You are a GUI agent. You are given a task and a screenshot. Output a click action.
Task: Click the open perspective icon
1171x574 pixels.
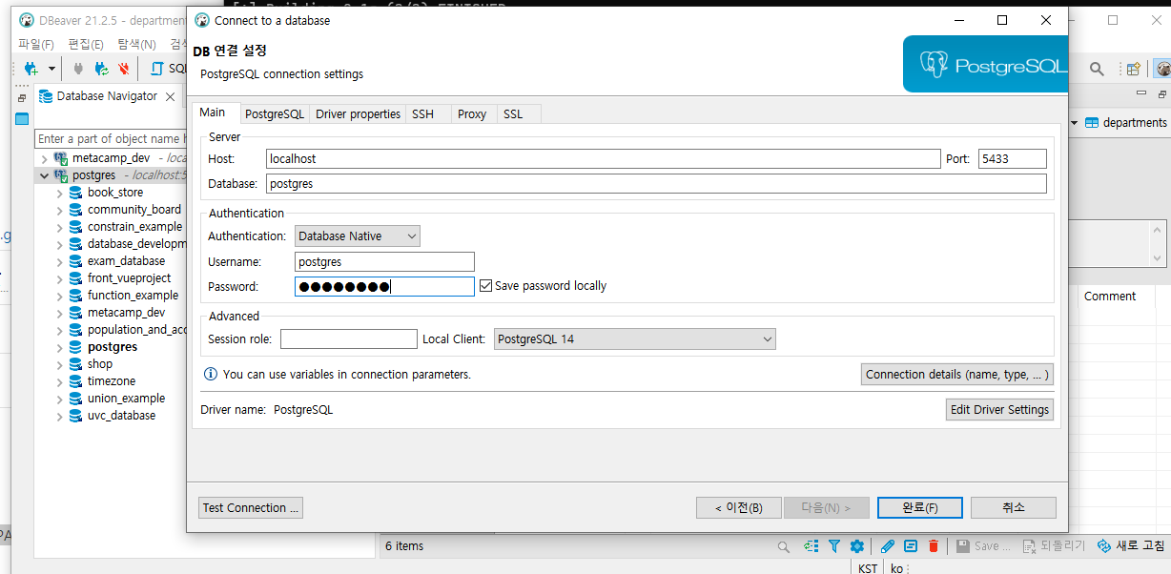[1134, 69]
